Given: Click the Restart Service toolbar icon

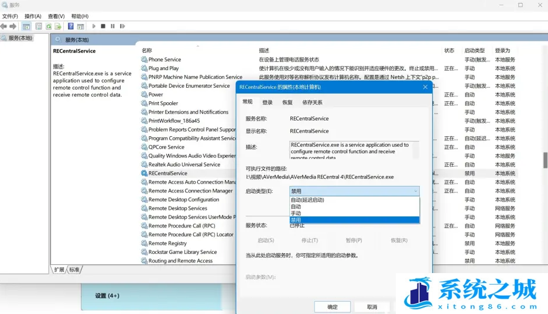Looking at the screenshot, I should pyautogui.click(x=122, y=26).
